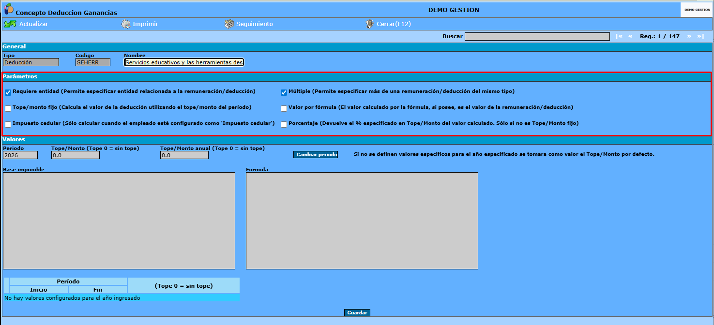Toggle the Múltiple checkbox

click(x=284, y=92)
